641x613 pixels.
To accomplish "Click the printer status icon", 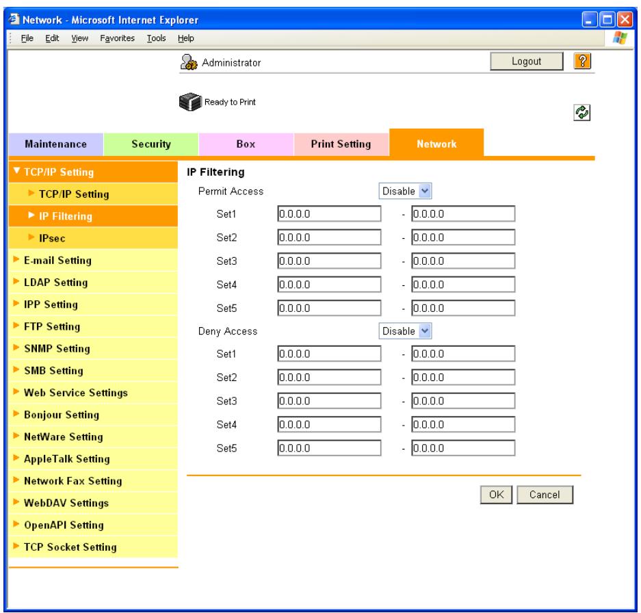I will (190, 102).
